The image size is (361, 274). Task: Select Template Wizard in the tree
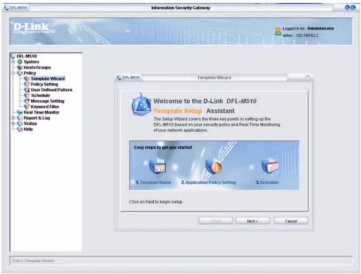pyautogui.click(x=48, y=79)
